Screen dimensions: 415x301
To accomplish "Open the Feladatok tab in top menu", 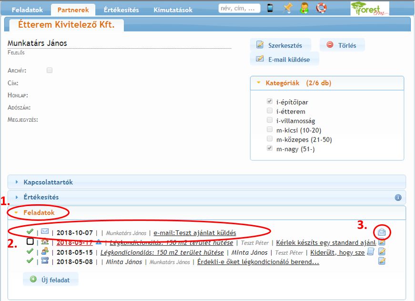I will point(27,10).
